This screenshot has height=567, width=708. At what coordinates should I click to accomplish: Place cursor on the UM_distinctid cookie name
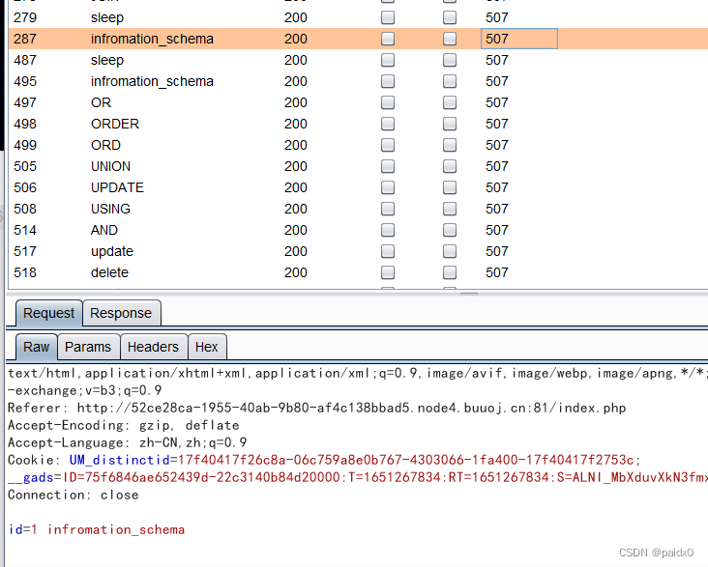click(119, 460)
